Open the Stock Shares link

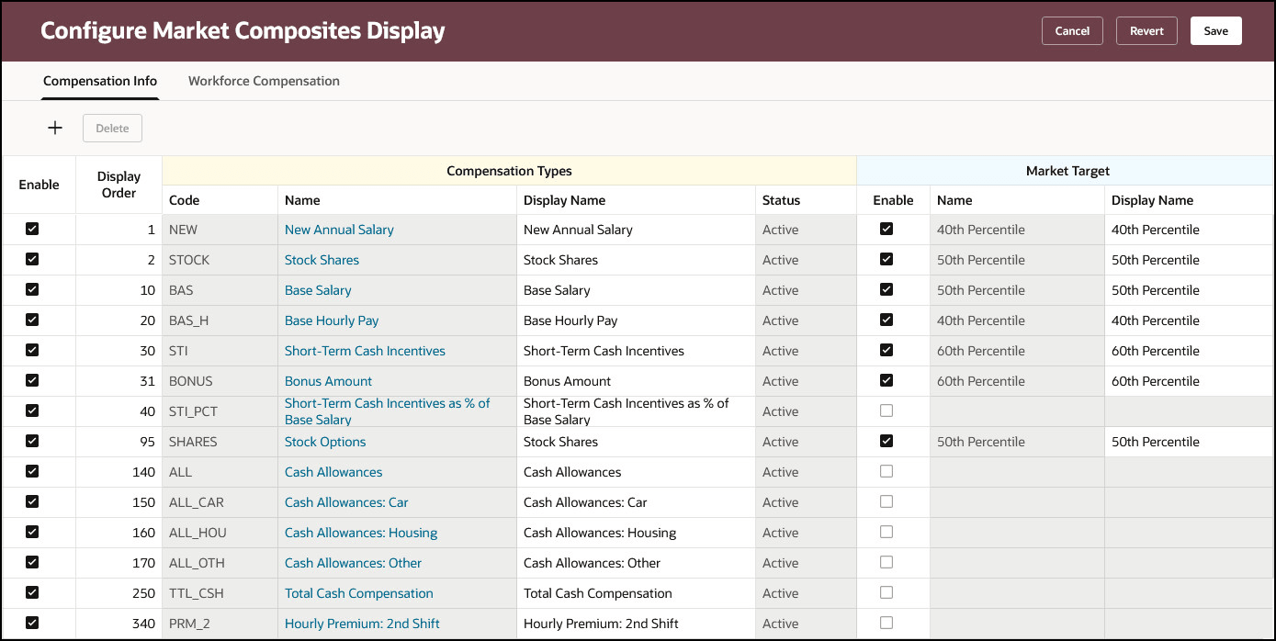pos(322,260)
